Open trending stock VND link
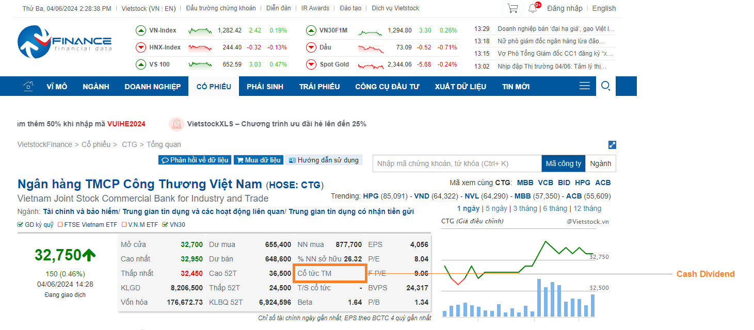The height and width of the screenshot is (330, 754). pyautogui.click(x=421, y=196)
